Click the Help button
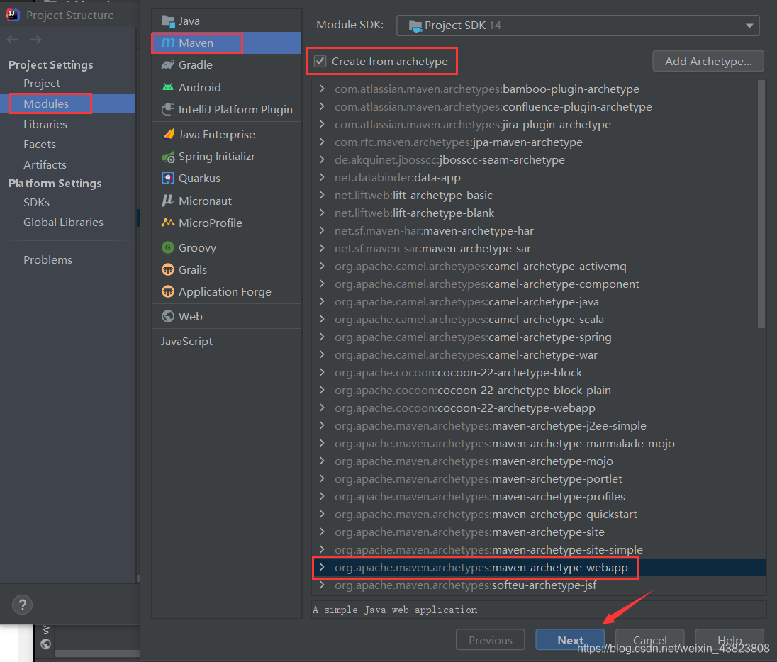Viewport: 777px width, 662px height. (730, 640)
